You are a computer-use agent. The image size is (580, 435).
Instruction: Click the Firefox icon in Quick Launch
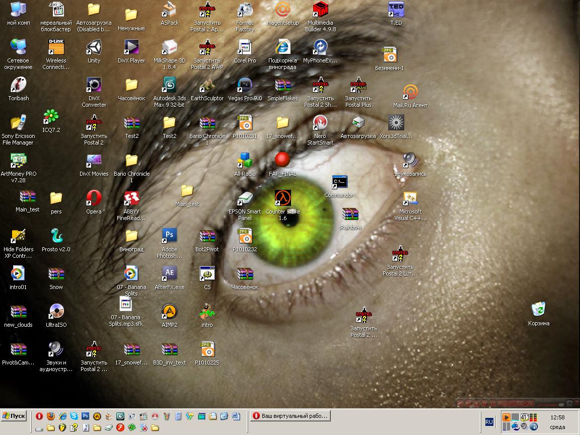point(51,416)
